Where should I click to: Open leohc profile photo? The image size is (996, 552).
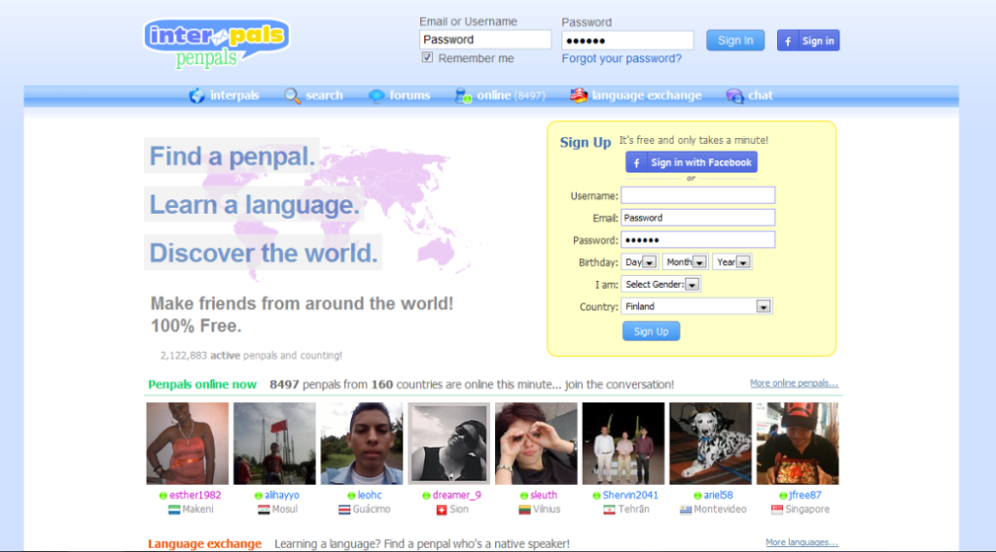pyautogui.click(x=362, y=443)
